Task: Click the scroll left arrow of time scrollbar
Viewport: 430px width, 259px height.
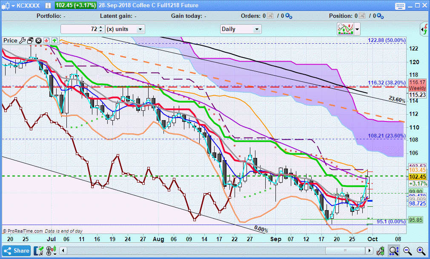Action: (63, 250)
